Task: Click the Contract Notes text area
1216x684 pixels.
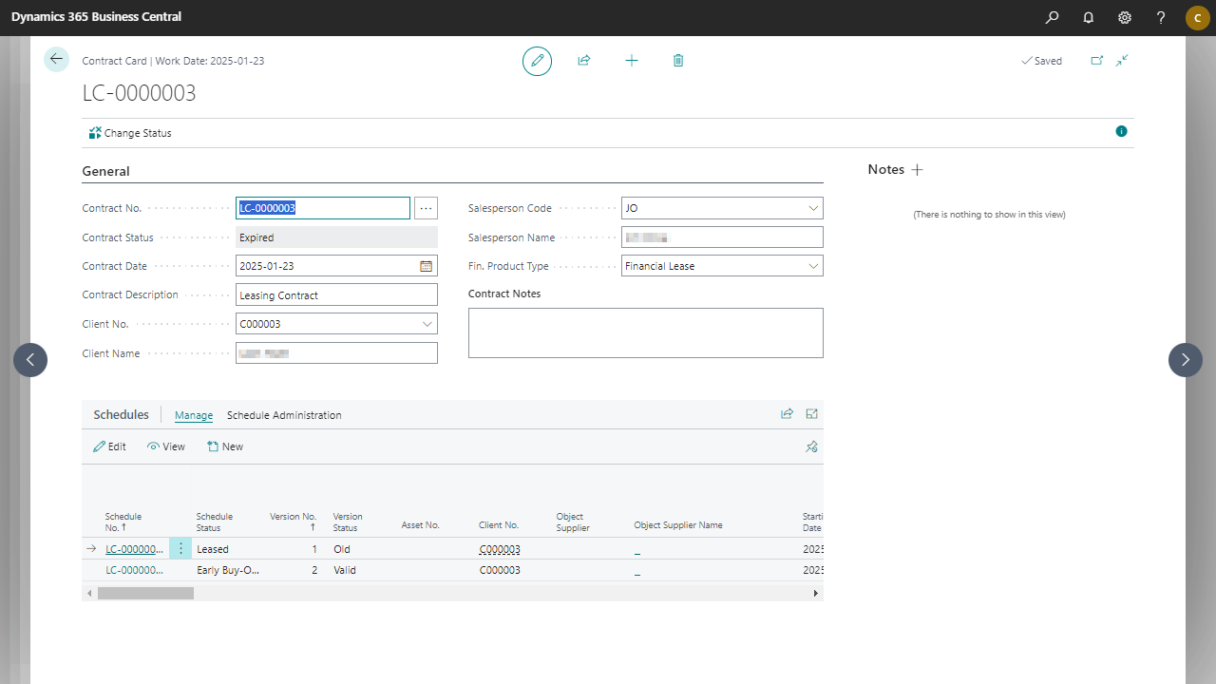Action: coord(646,332)
